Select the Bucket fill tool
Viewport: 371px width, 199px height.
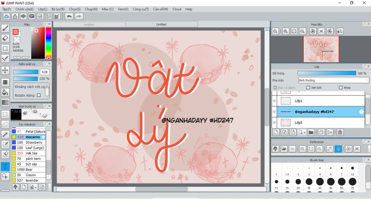pyautogui.click(x=5, y=92)
